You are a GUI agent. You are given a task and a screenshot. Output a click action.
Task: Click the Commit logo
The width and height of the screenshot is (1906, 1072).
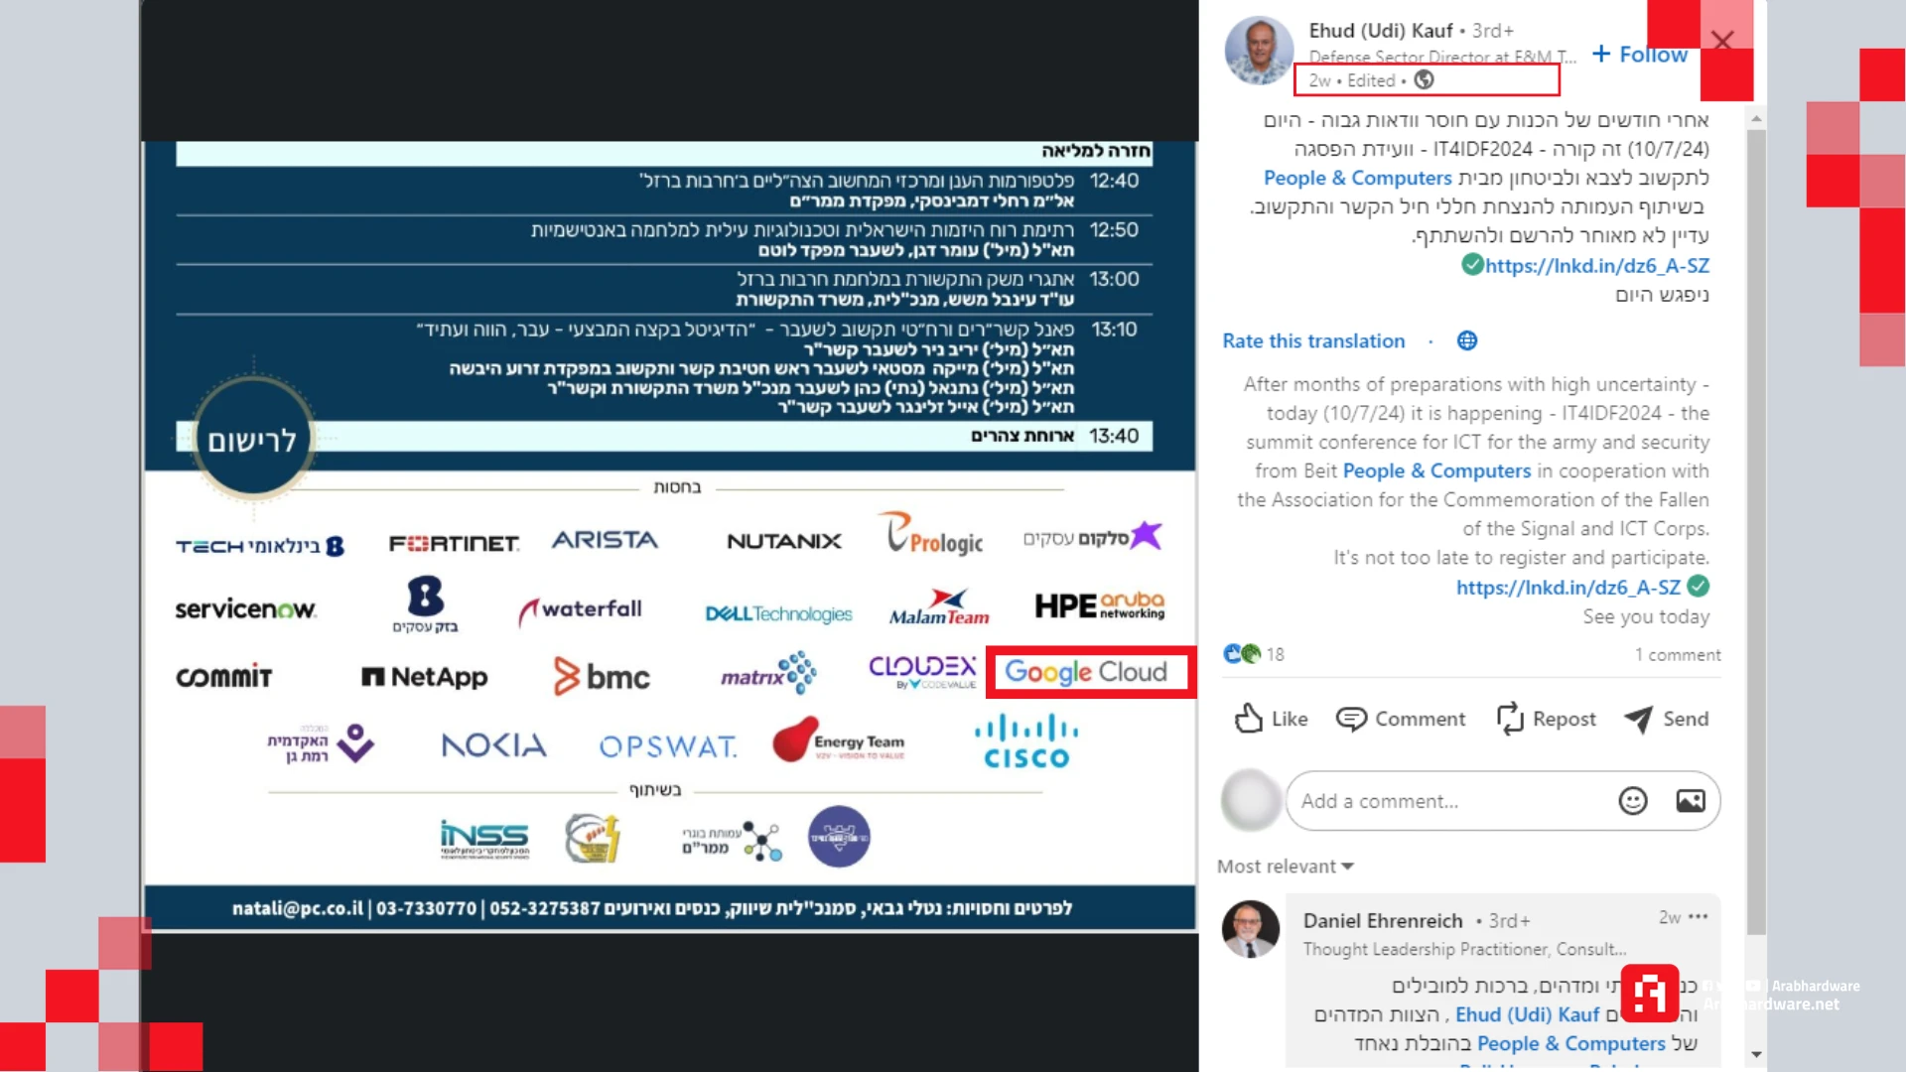(x=224, y=677)
